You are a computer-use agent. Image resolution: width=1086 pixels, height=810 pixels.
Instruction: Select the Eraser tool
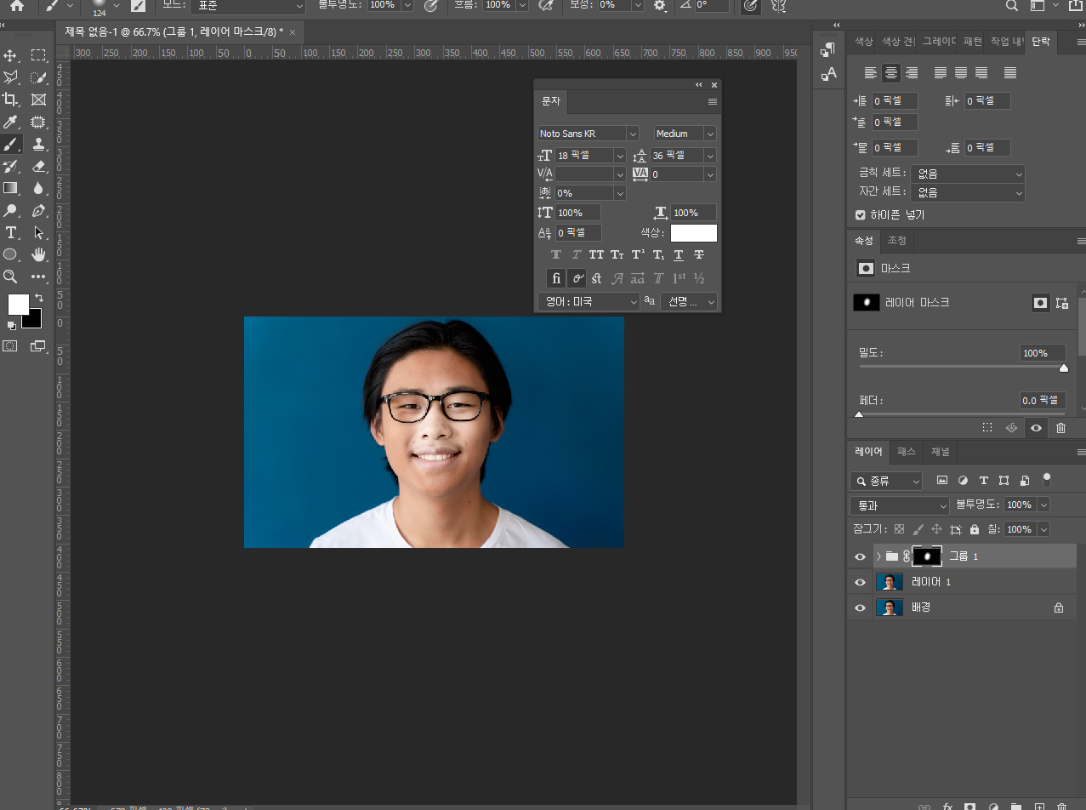38,166
